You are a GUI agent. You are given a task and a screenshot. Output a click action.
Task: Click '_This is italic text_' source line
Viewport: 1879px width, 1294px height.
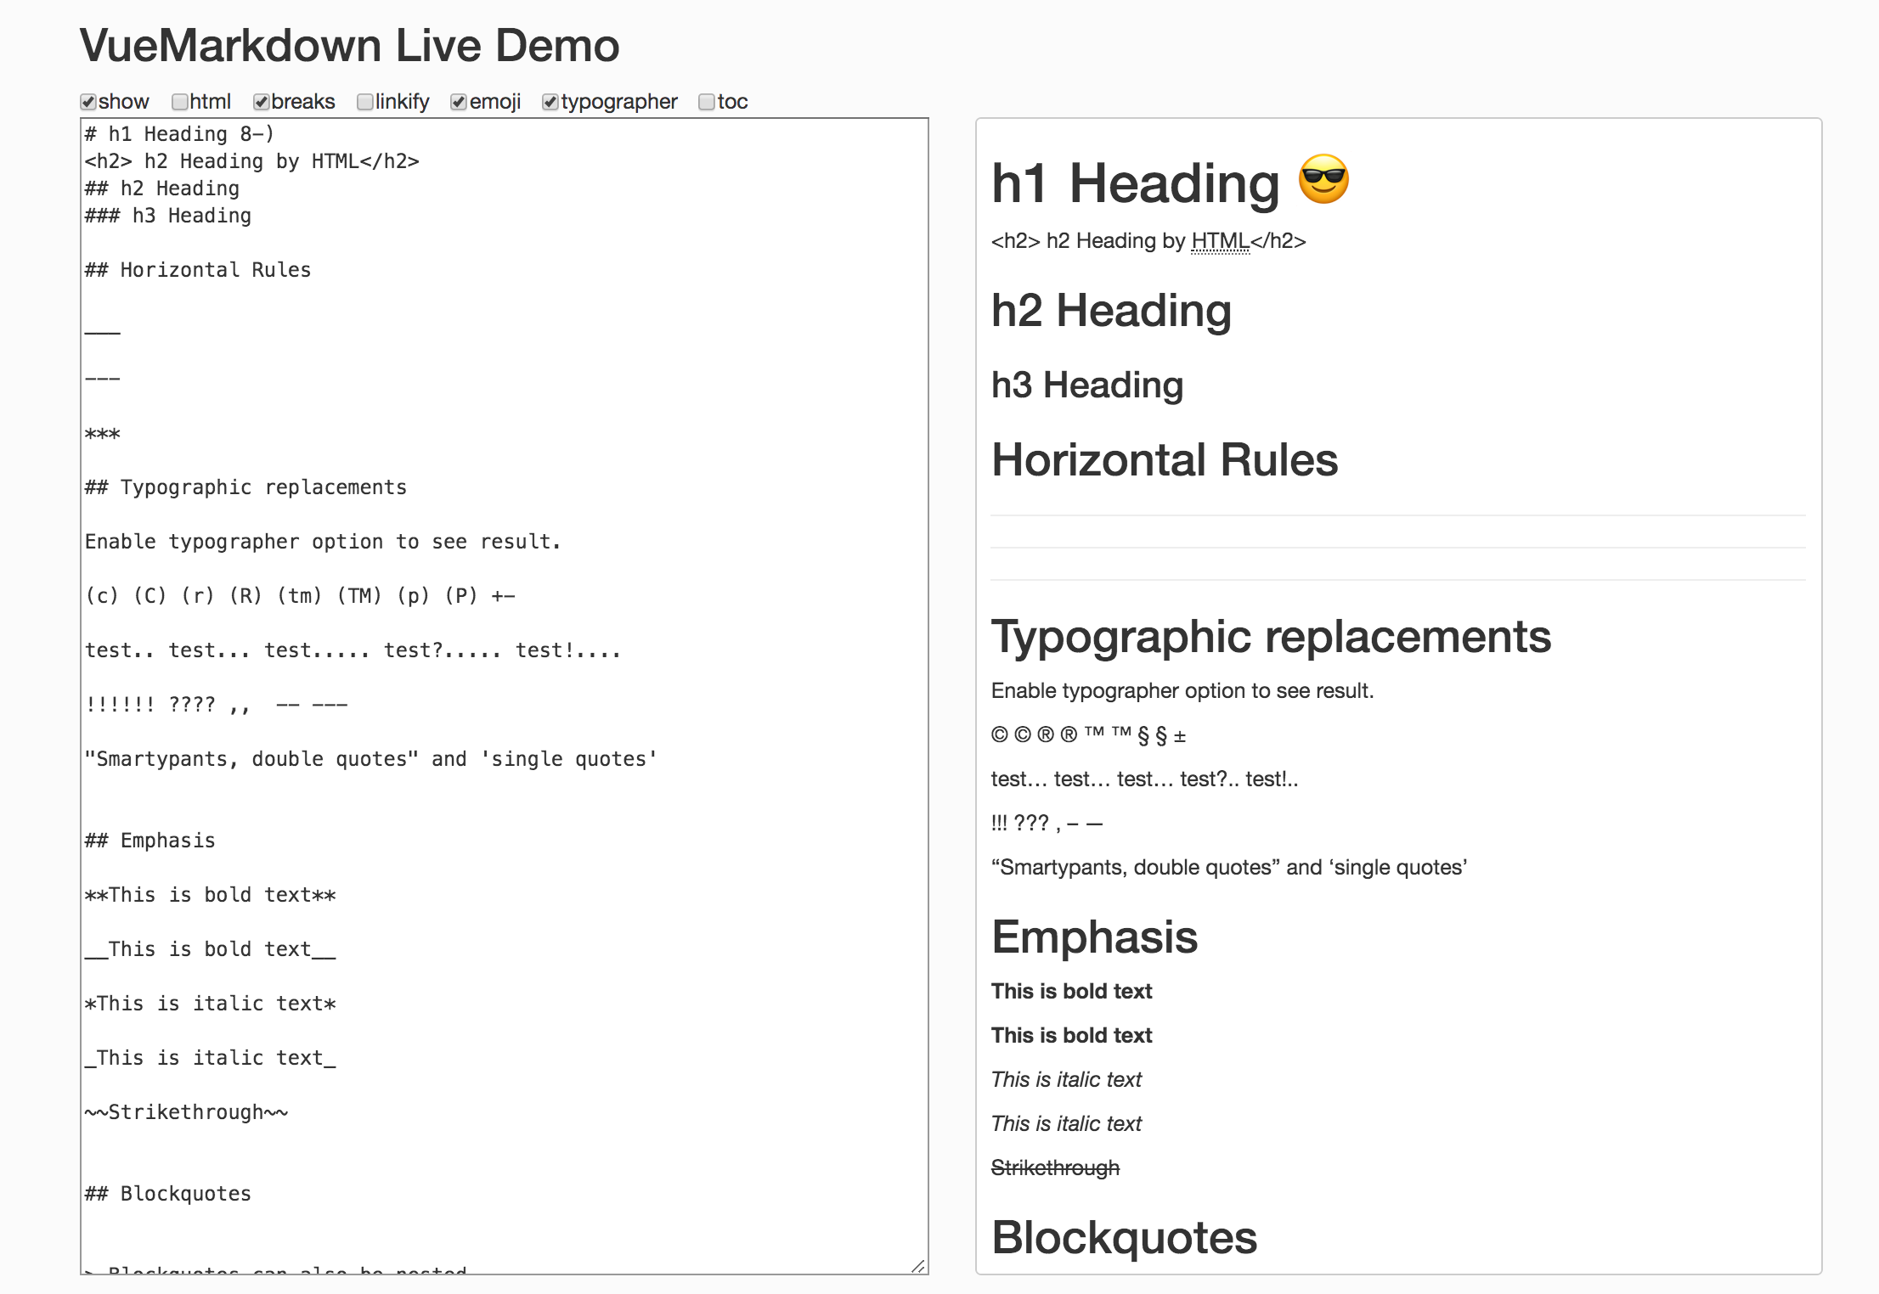tap(210, 1058)
